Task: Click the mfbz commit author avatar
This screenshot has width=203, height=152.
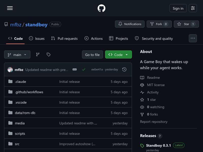Action: (x=10, y=70)
